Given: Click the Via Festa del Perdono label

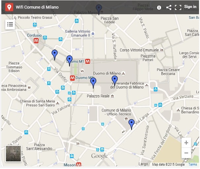Looking at the screenshot, I should click(161, 142).
